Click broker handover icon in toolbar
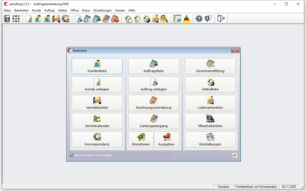 coord(56,19)
